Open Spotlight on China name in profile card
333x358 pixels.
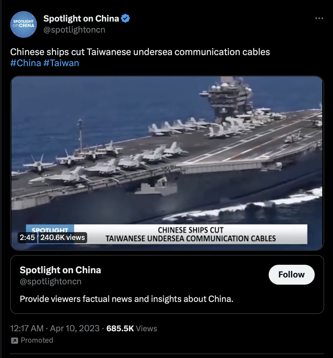60,270
